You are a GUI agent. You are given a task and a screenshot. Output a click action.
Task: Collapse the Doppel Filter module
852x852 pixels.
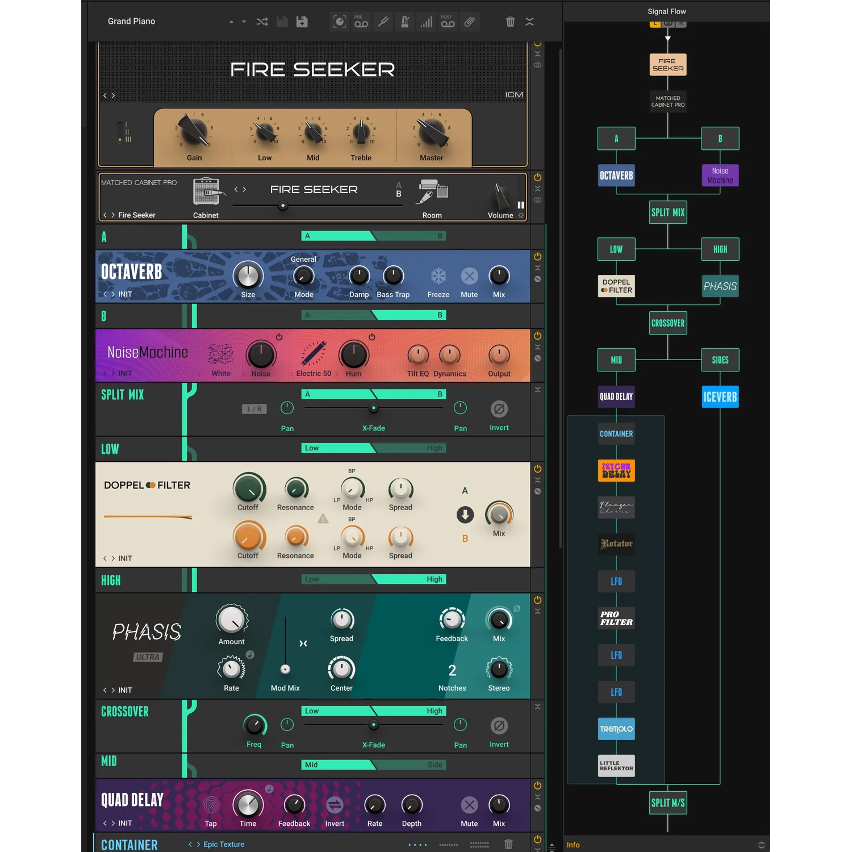click(x=537, y=480)
